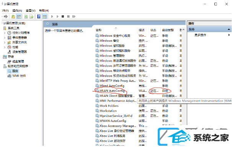Select 设备管理器 in the tree
Image resolution: width=232 pixels, height=148 pixels.
[x=20, y=52]
